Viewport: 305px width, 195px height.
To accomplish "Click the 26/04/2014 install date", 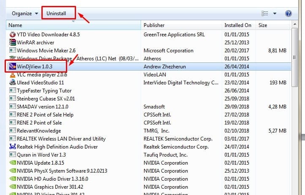I will [x=237, y=67].
